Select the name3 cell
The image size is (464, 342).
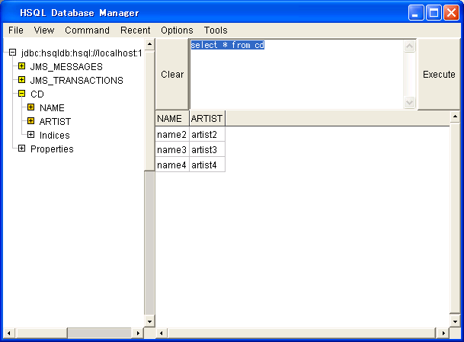172,150
